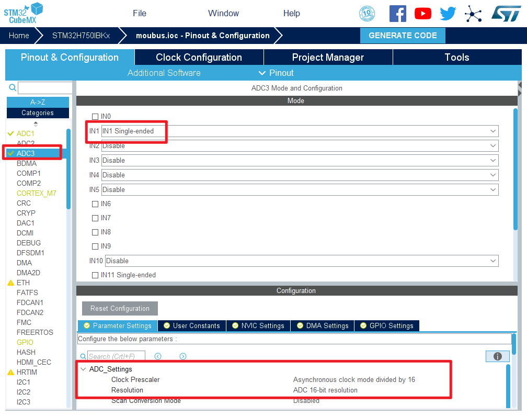527x416 pixels.
Task: Click the ST community network icon
Action: [473, 14]
